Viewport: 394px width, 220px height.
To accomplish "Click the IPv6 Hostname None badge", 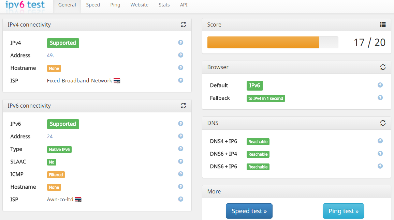I will click(54, 187).
